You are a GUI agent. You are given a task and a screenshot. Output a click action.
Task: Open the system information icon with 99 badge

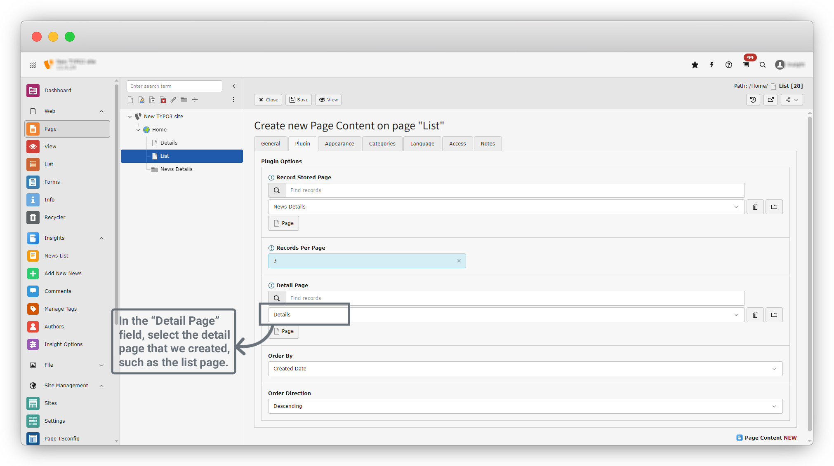point(746,65)
